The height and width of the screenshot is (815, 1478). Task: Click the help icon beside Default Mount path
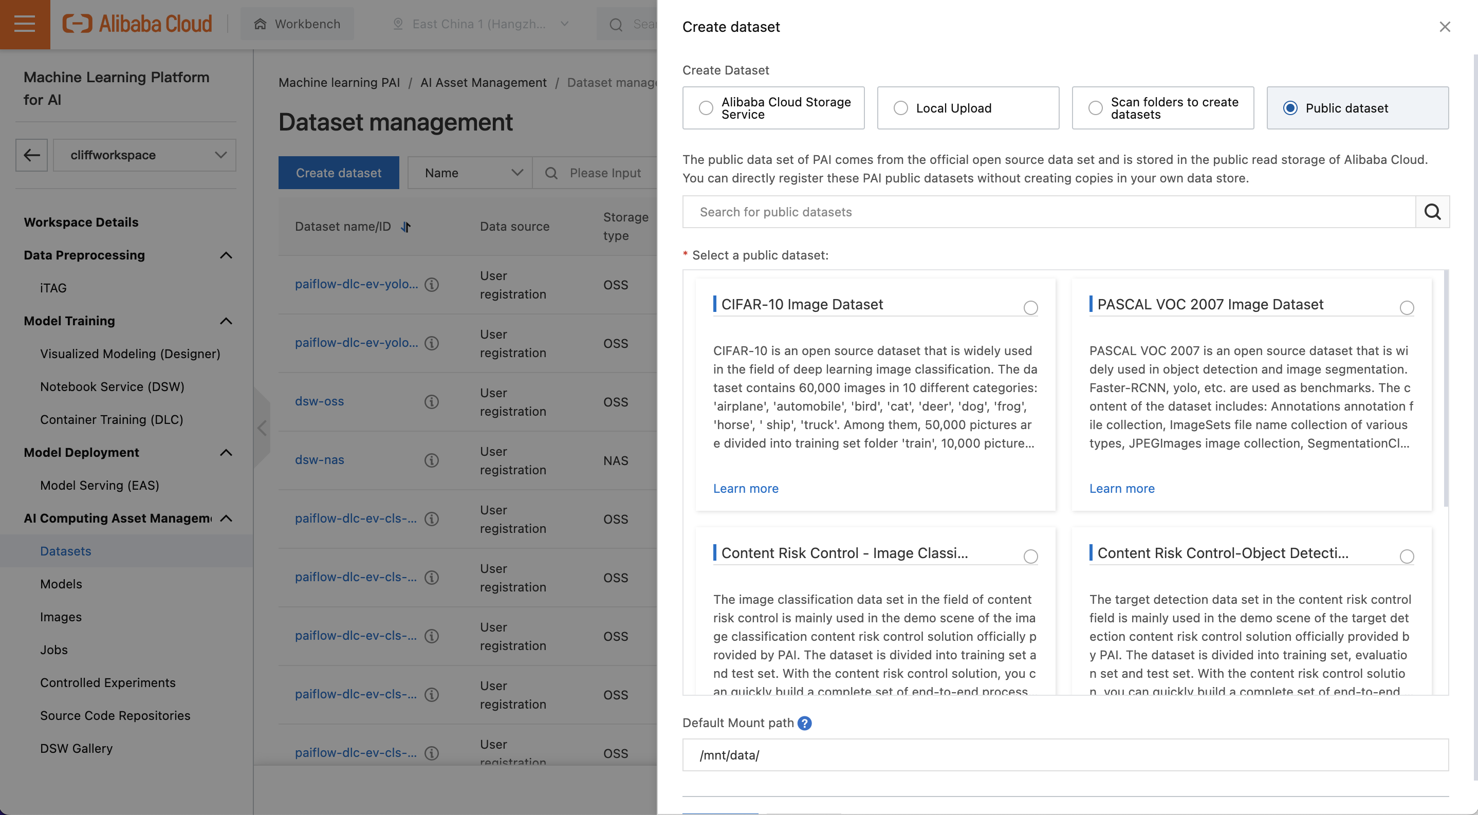coord(804,723)
